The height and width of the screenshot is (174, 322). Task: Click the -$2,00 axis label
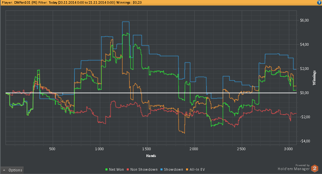(304, 117)
